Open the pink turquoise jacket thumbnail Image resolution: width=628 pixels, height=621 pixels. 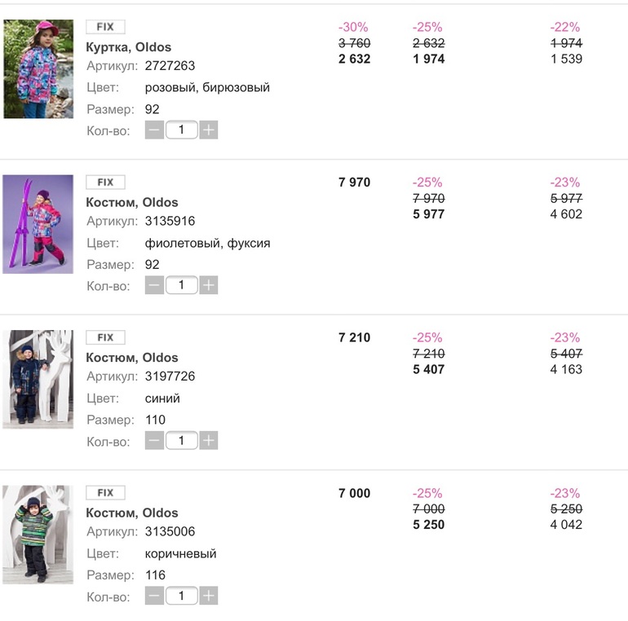38,69
